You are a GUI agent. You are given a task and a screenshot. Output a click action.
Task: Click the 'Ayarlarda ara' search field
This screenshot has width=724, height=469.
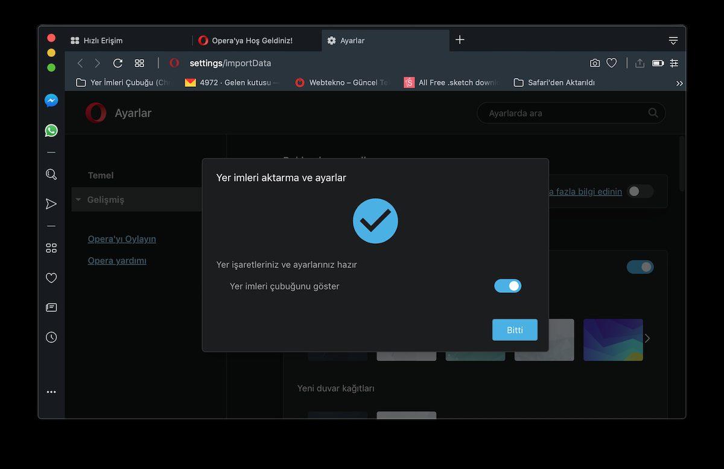[x=564, y=113]
